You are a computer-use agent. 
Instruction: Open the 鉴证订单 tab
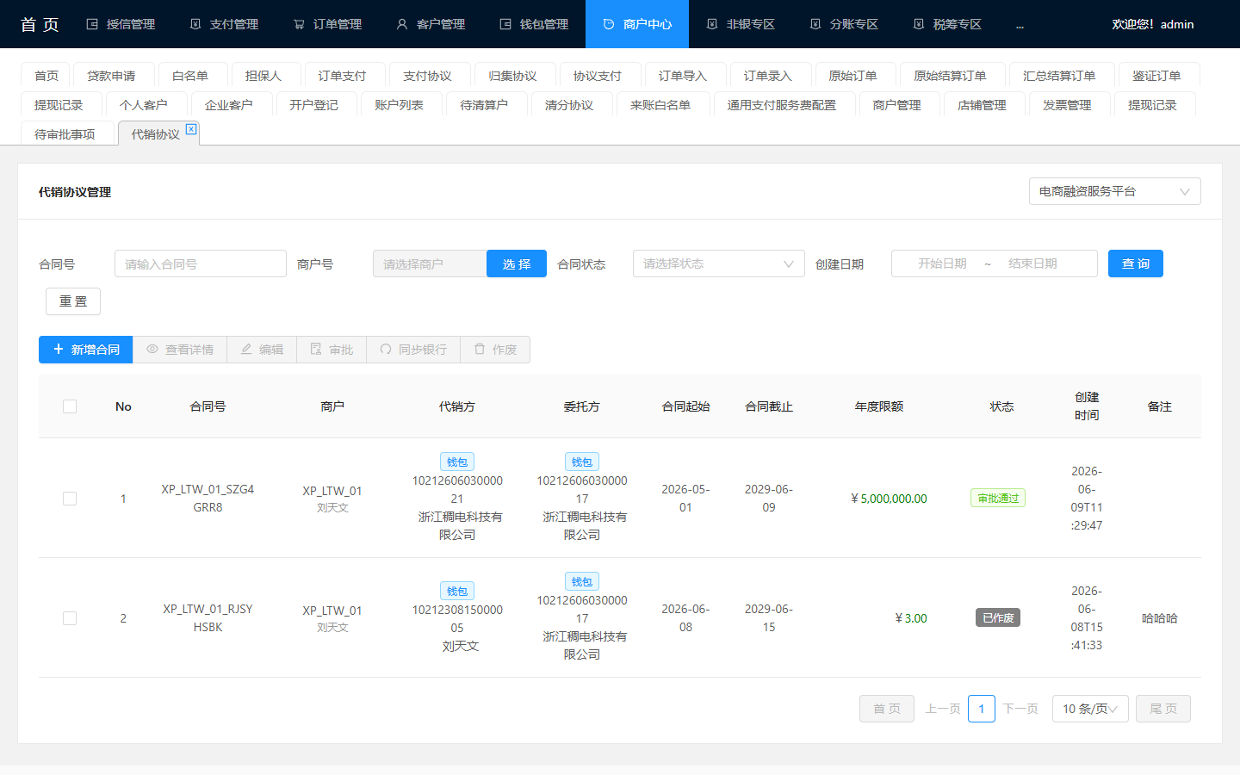[1157, 76]
